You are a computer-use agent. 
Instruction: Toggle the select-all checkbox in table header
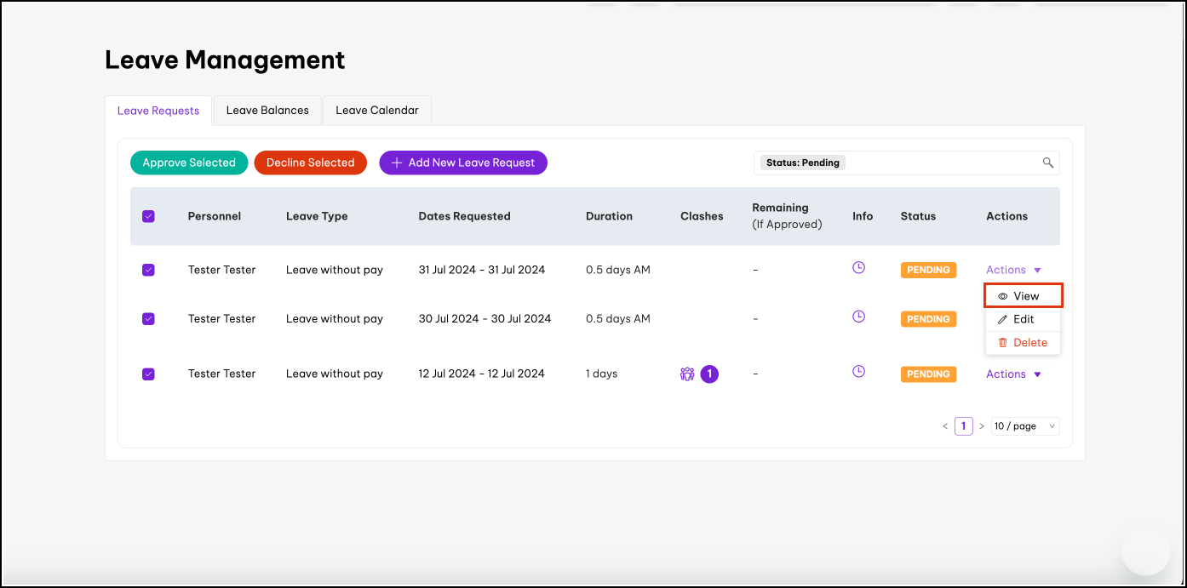coord(148,216)
